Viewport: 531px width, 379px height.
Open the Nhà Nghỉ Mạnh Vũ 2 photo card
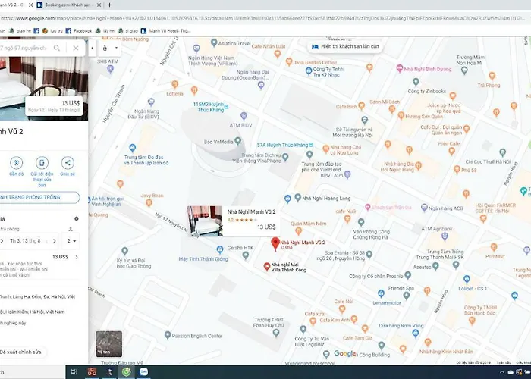pyautogui.click(x=234, y=221)
